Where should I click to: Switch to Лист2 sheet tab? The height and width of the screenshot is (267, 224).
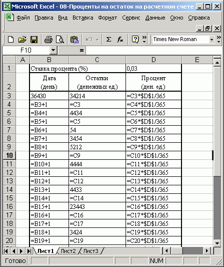coord(68,251)
